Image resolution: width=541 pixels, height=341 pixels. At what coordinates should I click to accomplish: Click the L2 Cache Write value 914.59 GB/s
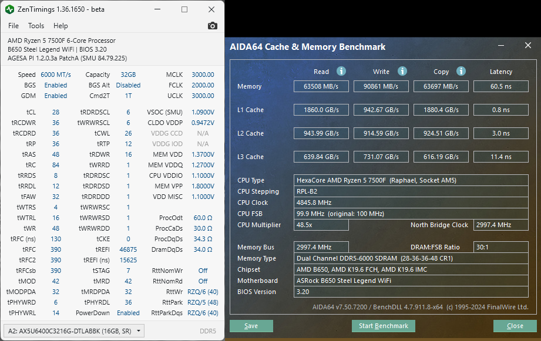pos(381,133)
